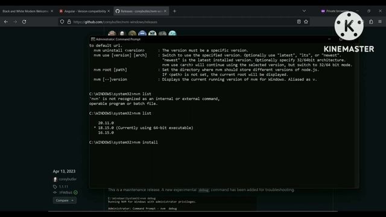Click the 'Apr 13, 2023' release date

click(64, 171)
